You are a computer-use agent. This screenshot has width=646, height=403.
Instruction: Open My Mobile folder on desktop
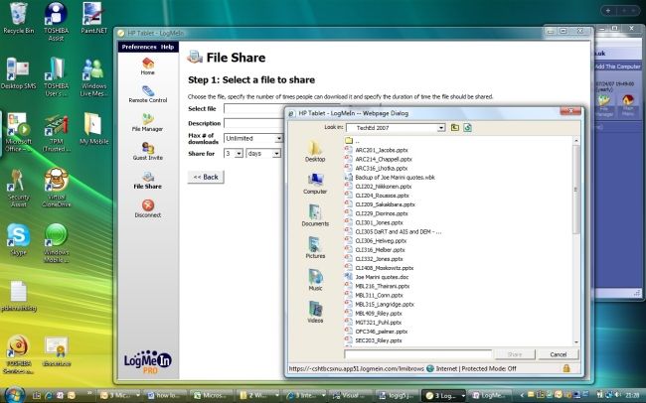[94, 128]
